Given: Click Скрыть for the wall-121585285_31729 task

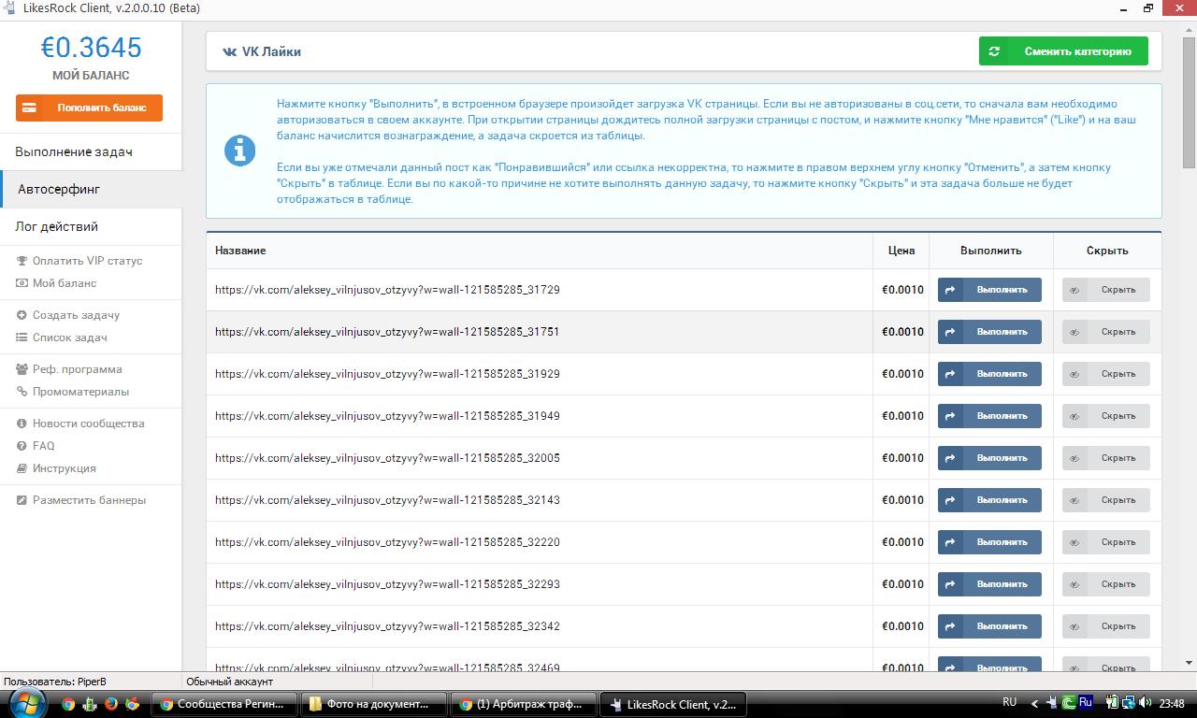Looking at the screenshot, I should tap(1105, 290).
